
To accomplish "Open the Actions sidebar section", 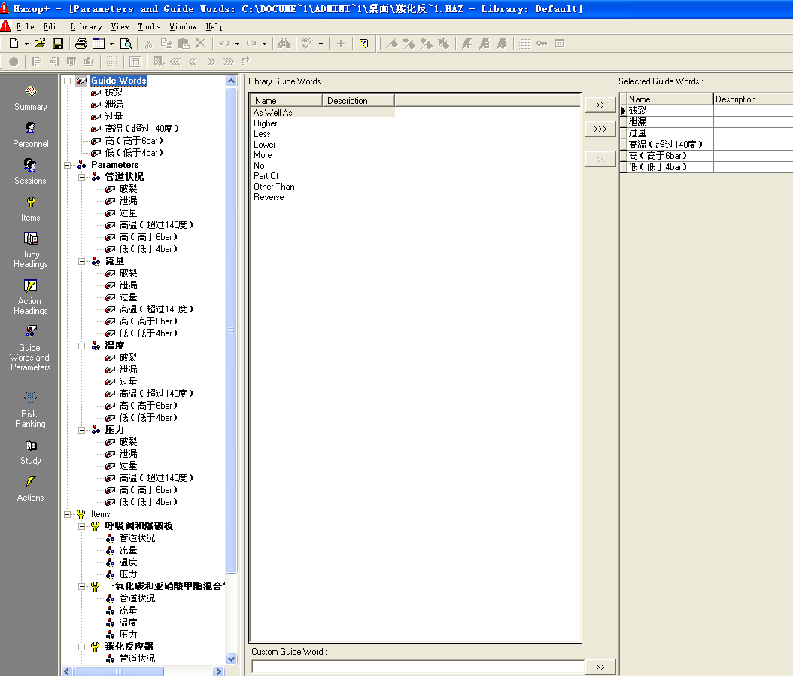I will tap(30, 489).
